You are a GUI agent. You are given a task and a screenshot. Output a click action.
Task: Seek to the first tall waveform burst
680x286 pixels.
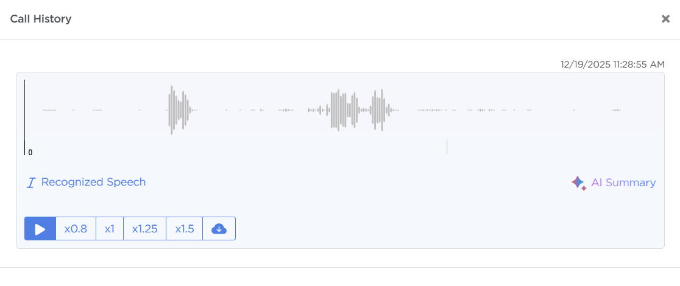pos(178,110)
